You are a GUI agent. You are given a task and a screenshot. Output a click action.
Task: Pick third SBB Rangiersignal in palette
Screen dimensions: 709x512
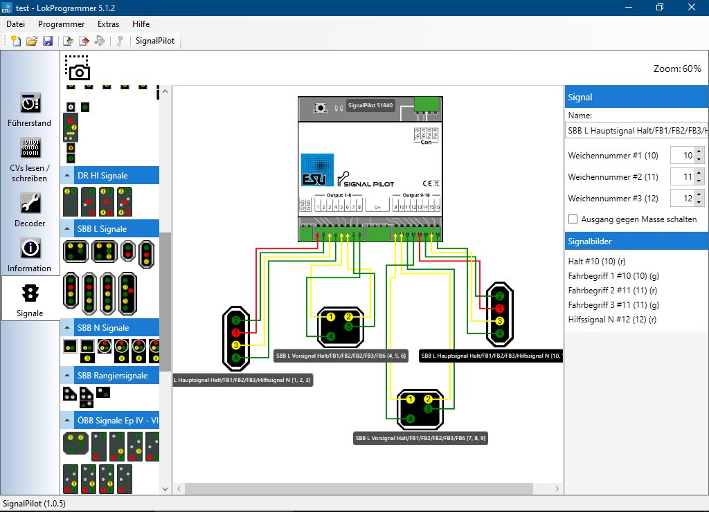[103, 392]
